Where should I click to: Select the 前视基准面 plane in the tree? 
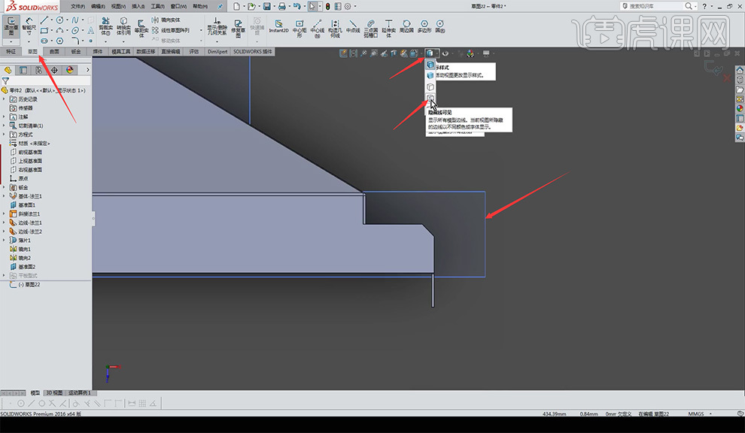click(30, 152)
